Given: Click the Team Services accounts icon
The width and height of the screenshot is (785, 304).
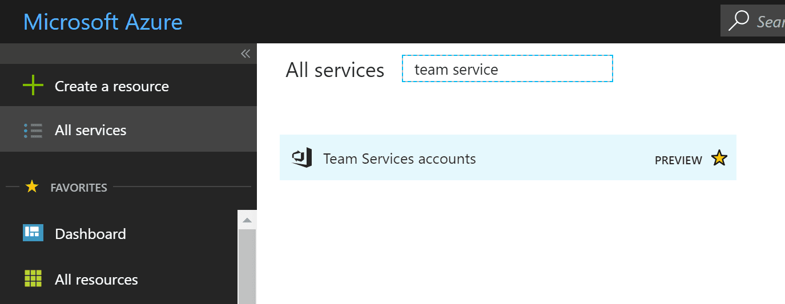Looking at the screenshot, I should [301, 157].
